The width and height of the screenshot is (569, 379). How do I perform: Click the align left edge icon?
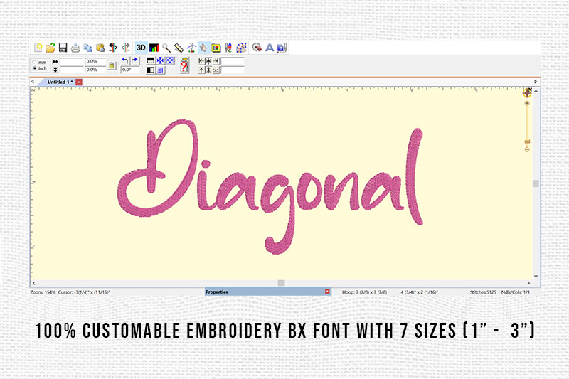click(201, 61)
